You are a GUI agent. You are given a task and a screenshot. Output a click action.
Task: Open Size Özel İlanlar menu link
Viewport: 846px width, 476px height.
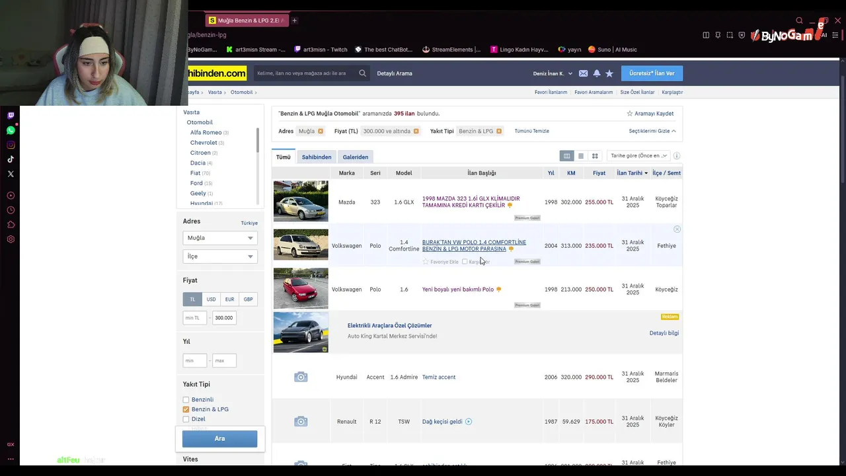pyautogui.click(x=637, y=93)
